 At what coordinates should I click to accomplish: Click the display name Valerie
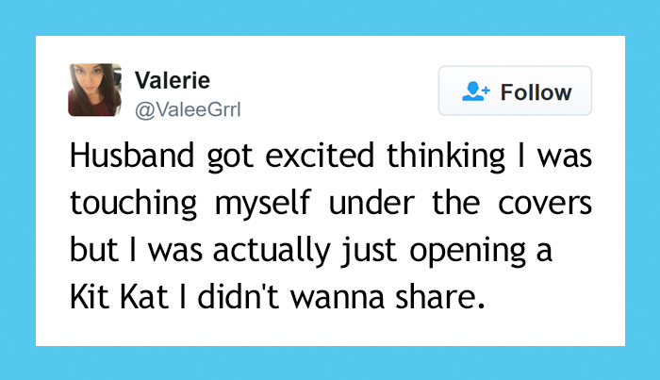173,79
